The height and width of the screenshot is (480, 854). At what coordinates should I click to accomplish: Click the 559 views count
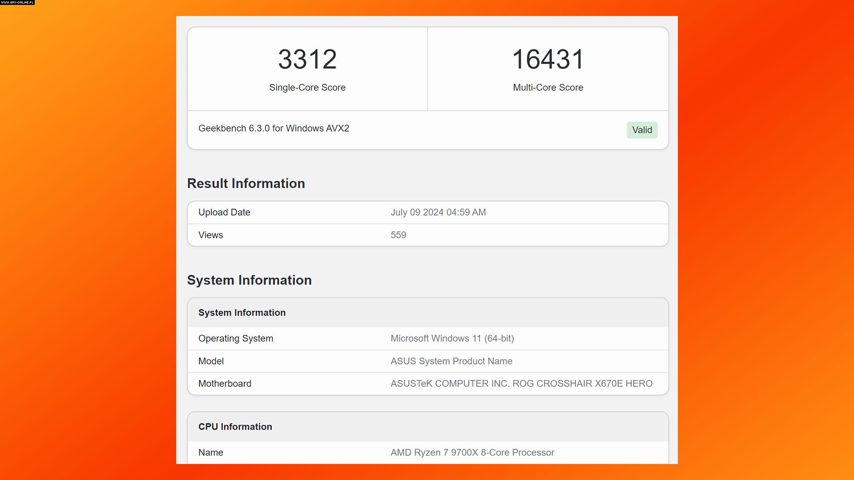398,235
